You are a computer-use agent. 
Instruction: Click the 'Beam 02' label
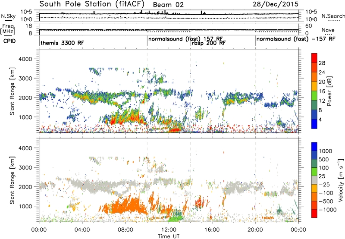(168, 5)
